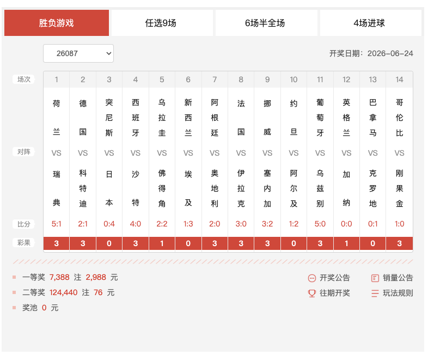Click the 5:0 score for match 11

[320, 224]
